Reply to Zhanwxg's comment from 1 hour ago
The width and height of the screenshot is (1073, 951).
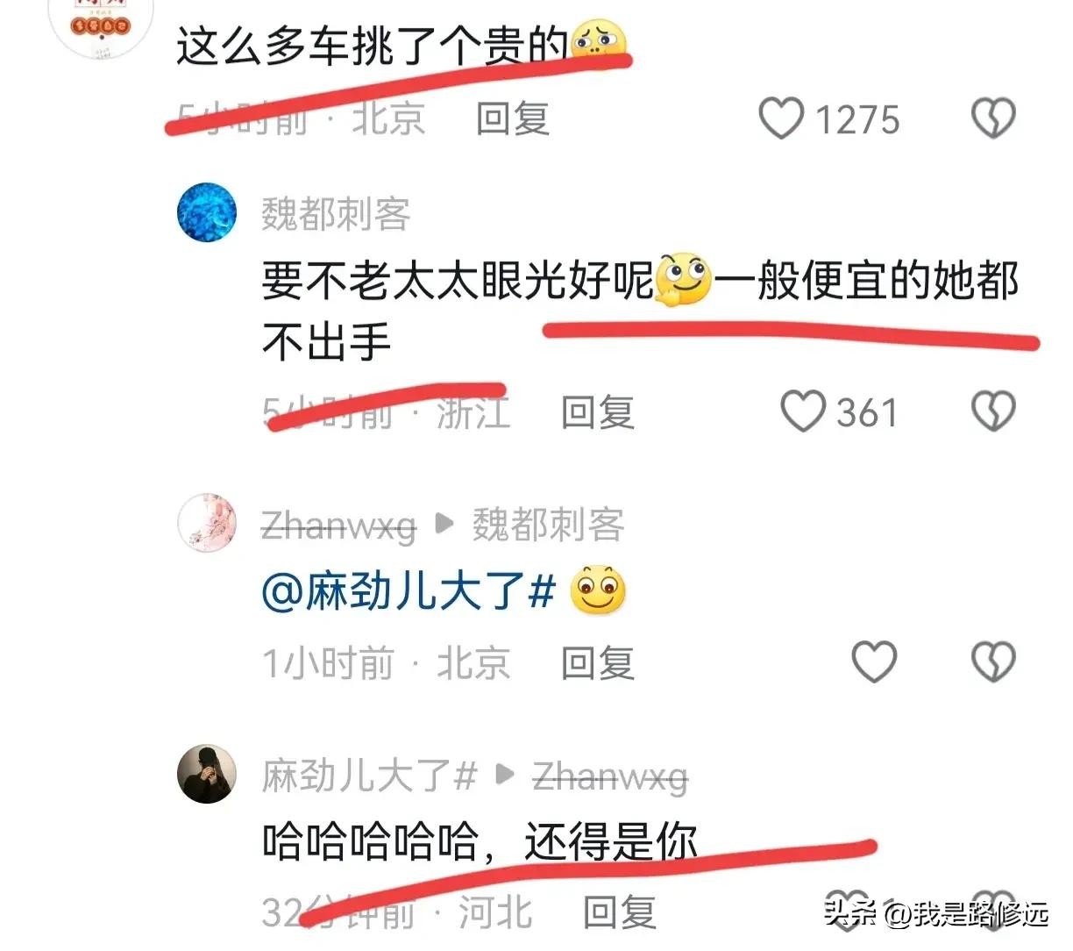[x=598, y=662]
